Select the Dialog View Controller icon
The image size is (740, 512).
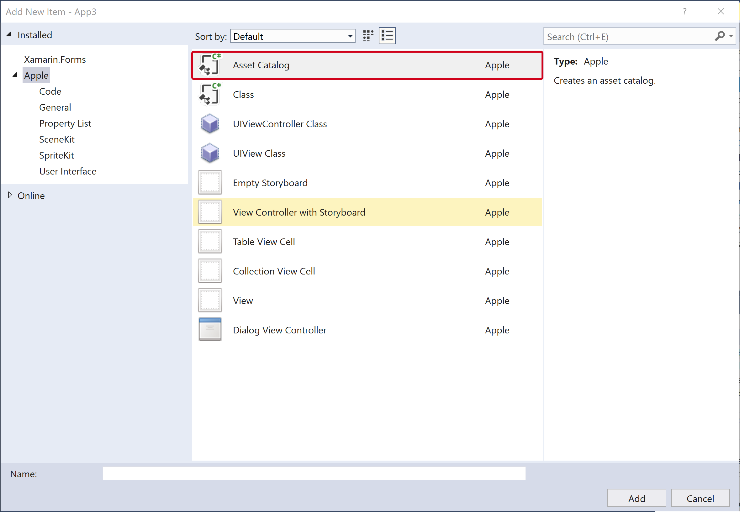[210, 329]
